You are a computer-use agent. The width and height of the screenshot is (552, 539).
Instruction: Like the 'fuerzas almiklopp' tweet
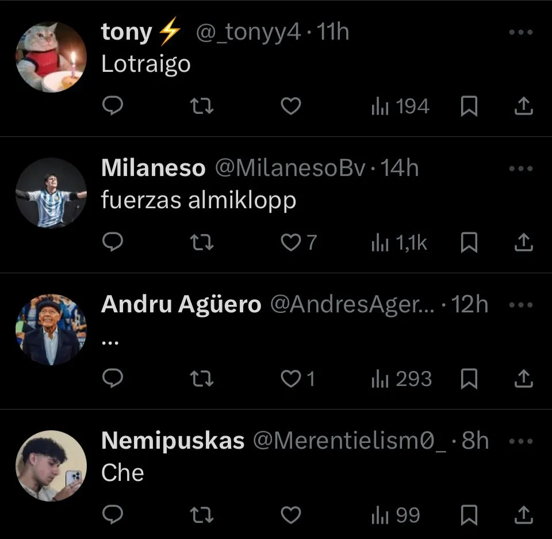coord(291,243)
